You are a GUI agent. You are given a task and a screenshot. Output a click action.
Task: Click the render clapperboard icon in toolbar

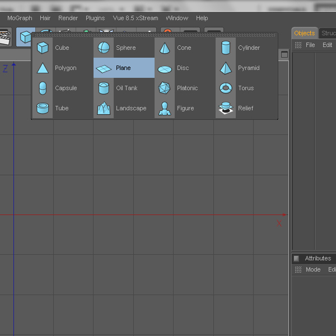tap(5, 37)
